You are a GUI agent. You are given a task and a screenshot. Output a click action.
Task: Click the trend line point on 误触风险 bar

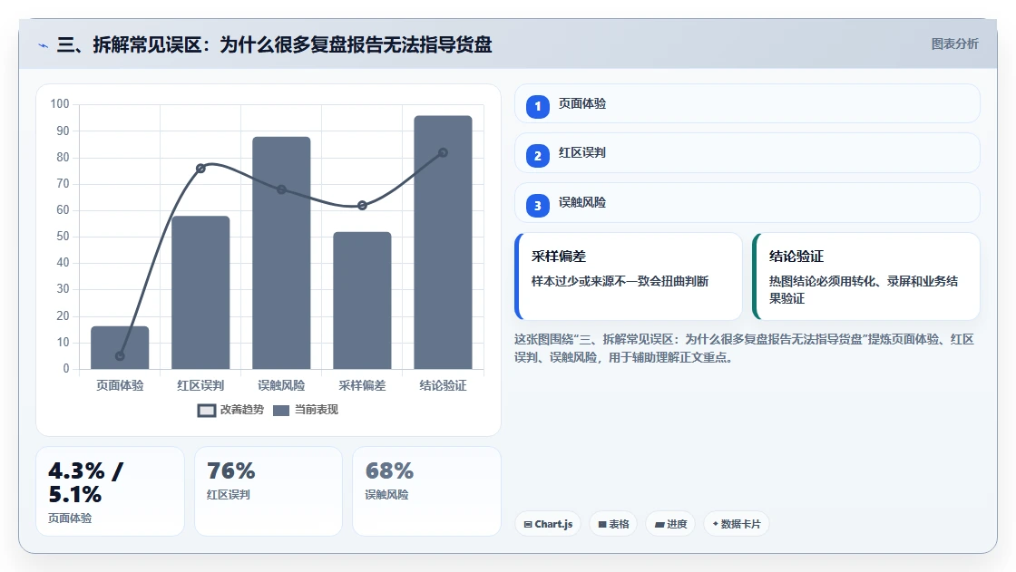point(281,189)
